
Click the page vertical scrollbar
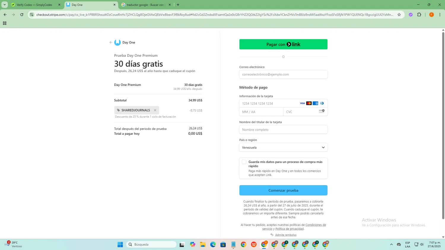pyautogui.click(x=443, y=125)
